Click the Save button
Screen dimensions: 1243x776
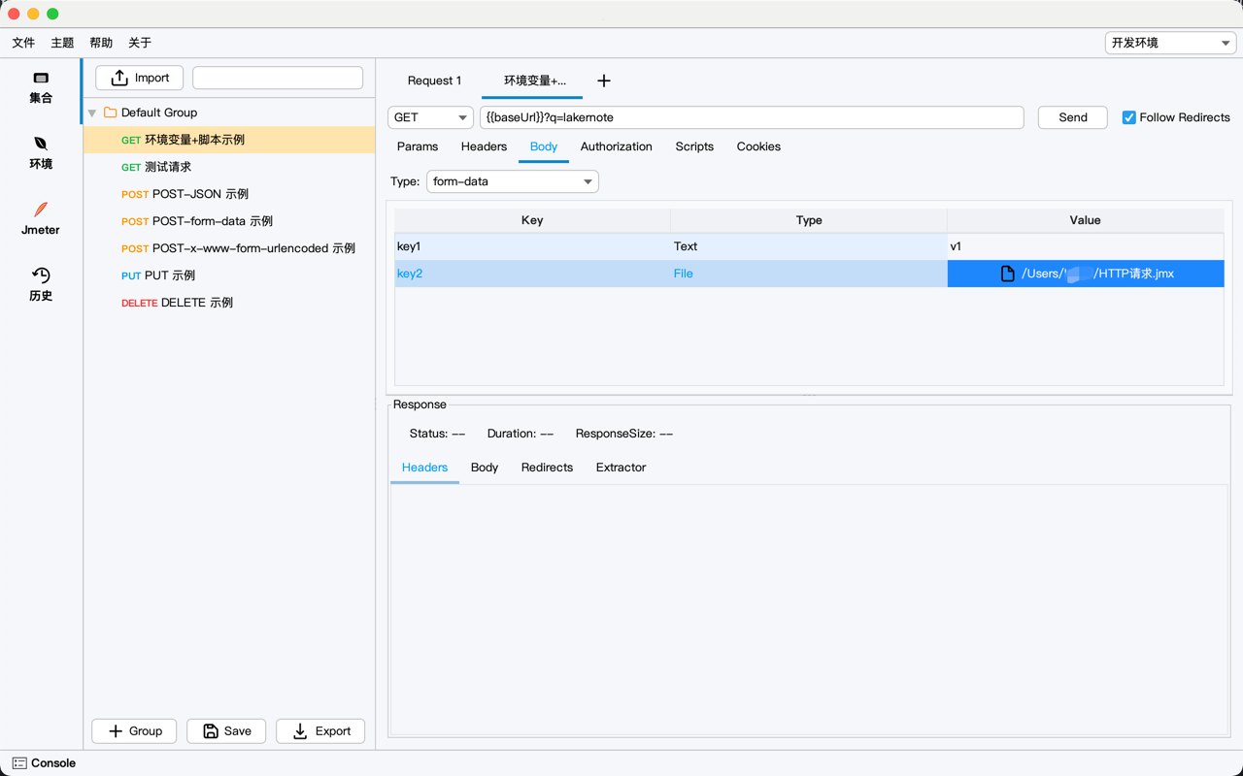pos(226,731)
